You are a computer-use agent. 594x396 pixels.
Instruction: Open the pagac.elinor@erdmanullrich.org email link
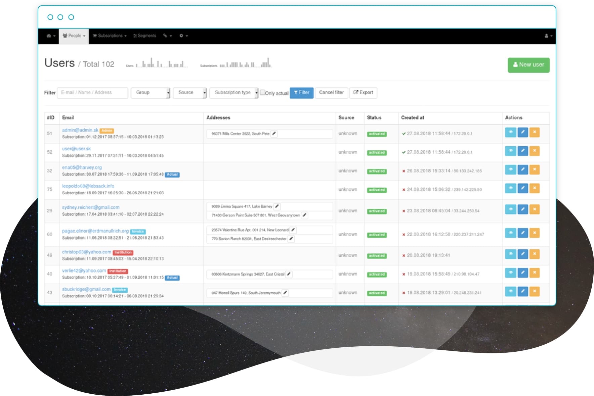(x=95, y=231)
